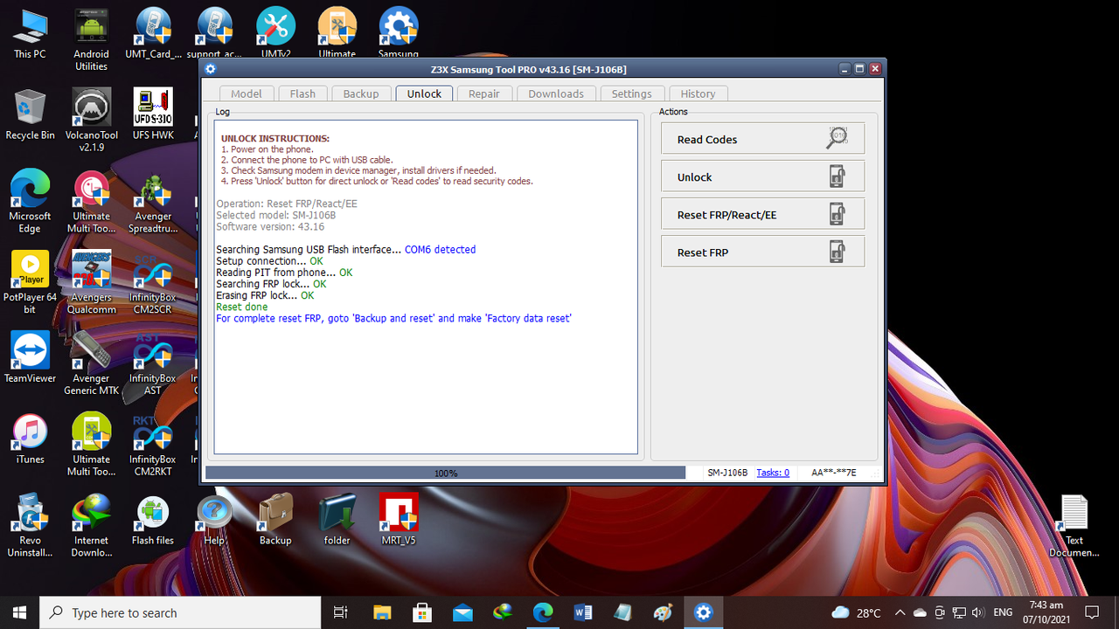Click inside the Log output area
Screen dimensions: 1119x629
[426, 287]
